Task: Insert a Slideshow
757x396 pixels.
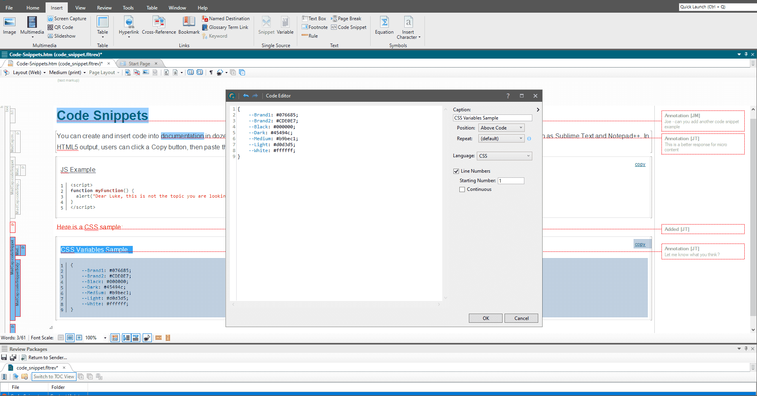Action: [x=62, y=36]
